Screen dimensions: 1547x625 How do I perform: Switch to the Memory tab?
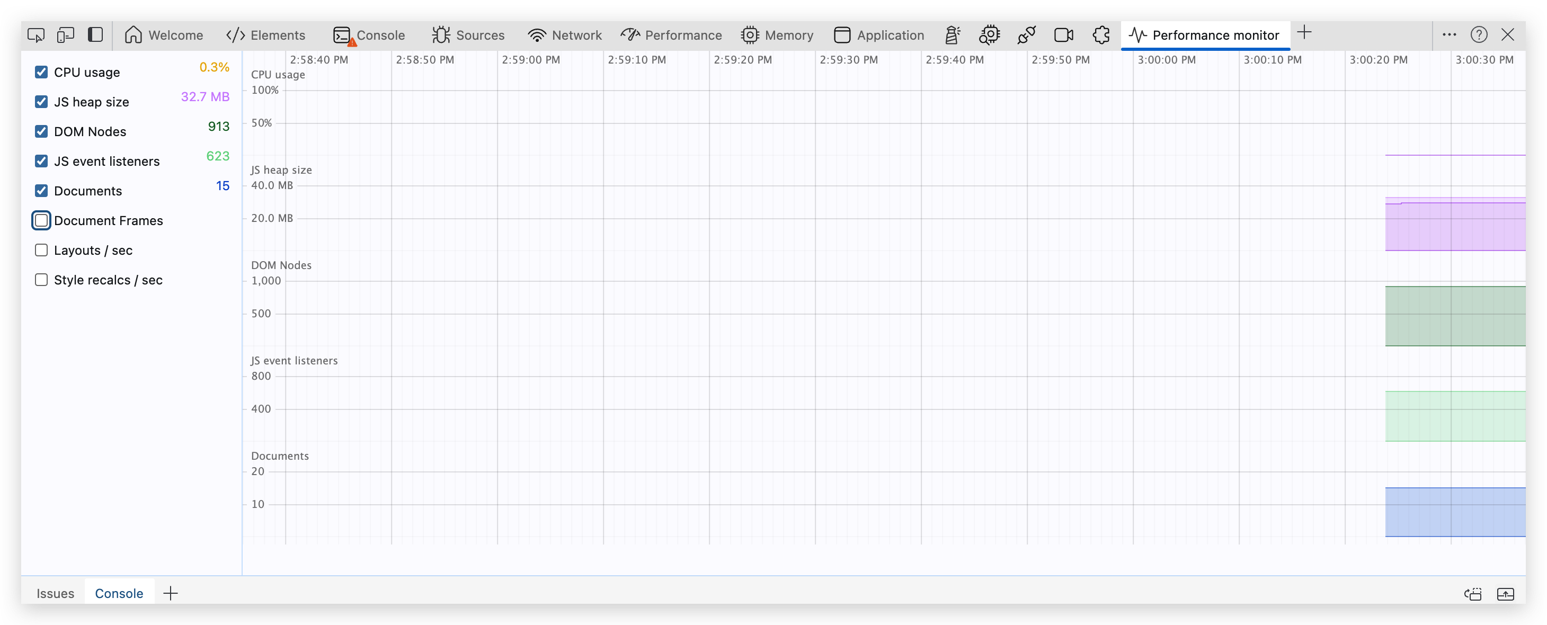[777, 35]
